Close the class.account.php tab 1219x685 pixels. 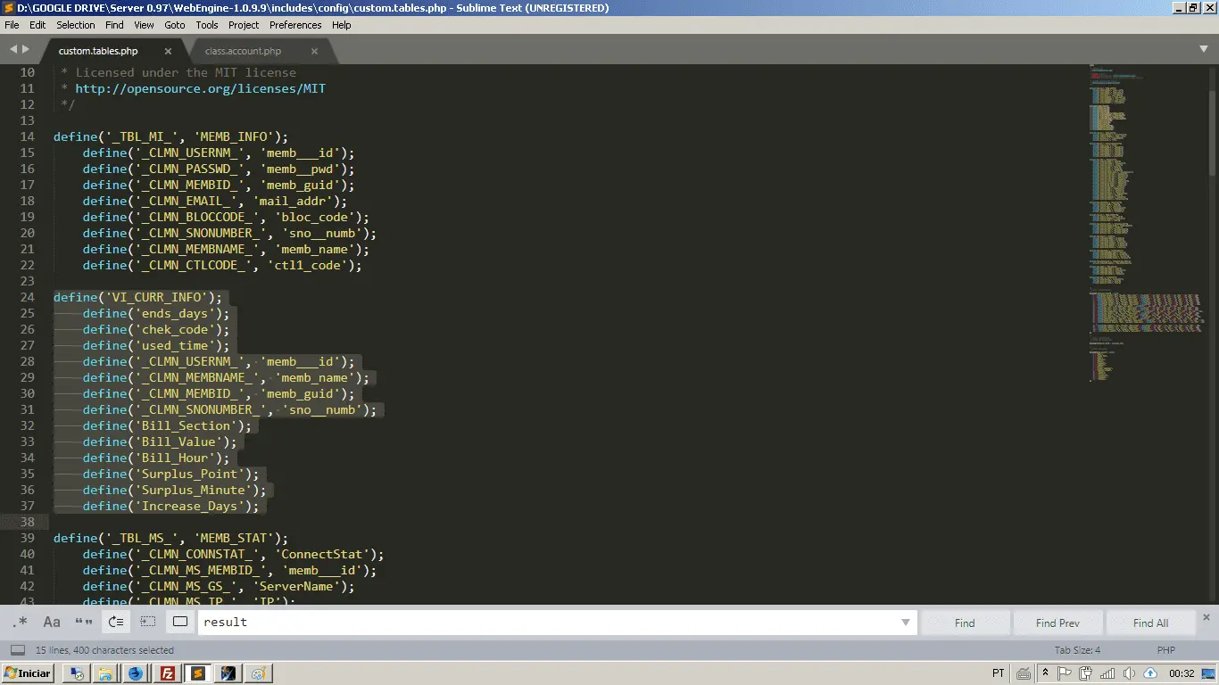coord(314,51)
